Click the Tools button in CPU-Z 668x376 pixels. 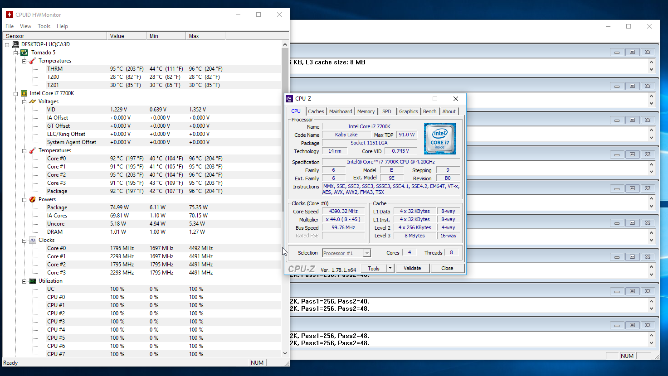point(374,268)
